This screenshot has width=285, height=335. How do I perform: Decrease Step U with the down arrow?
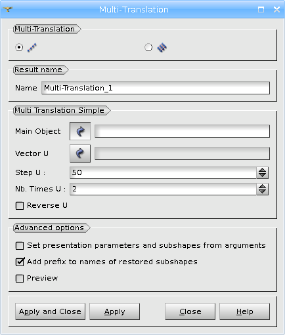(x=262, y=176)
